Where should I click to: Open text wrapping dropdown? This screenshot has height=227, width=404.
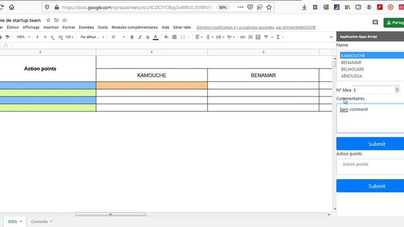click(x=220, y=37)
